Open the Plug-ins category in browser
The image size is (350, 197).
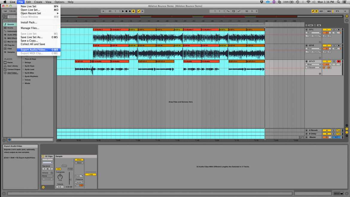[x=11, y=45]
